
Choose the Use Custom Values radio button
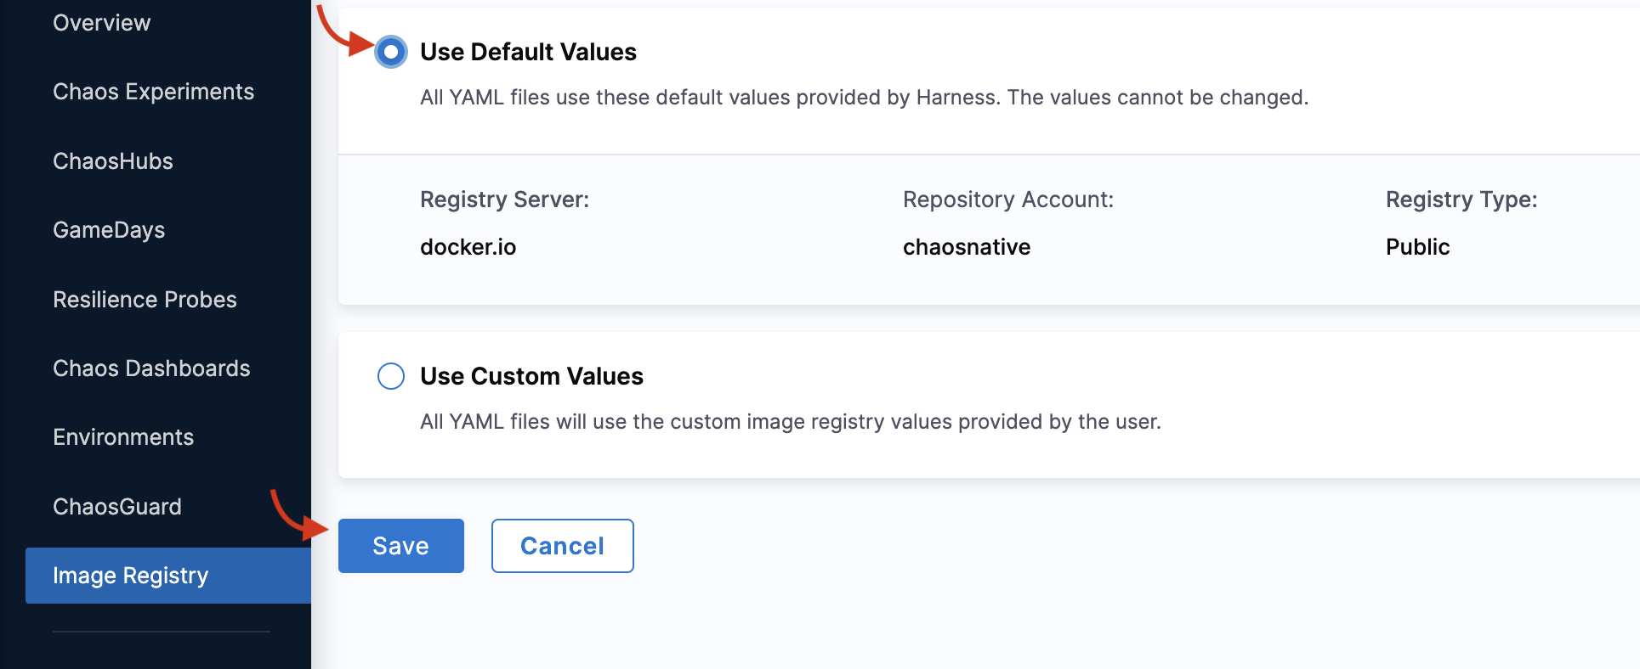[391, 376]
